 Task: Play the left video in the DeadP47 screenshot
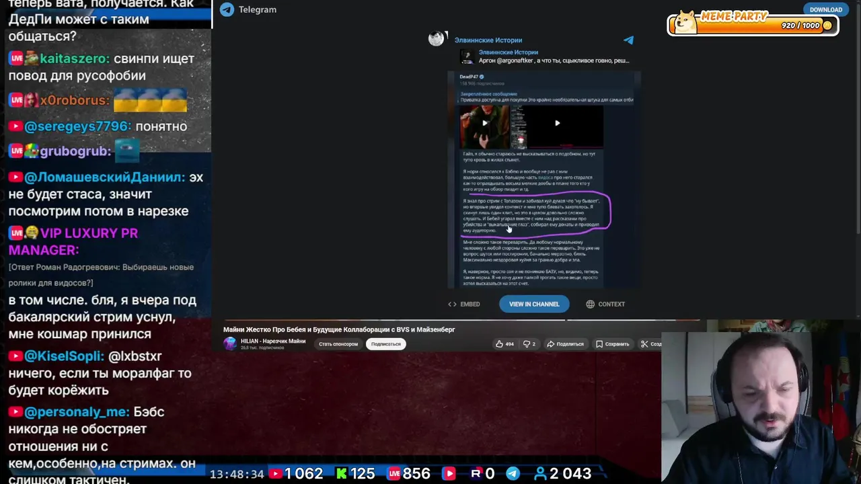484,123
